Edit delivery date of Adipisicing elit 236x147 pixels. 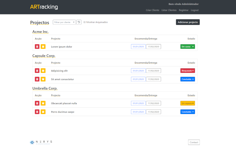click(x=153, y=71)
